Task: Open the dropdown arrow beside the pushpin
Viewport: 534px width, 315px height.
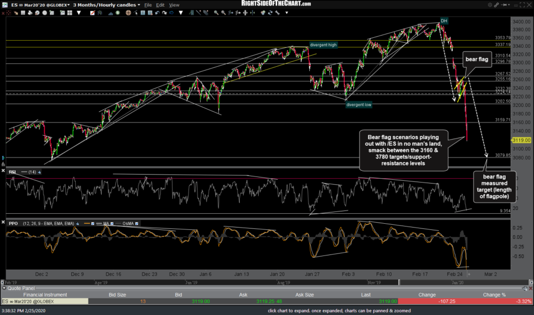Action: [509, 5]
